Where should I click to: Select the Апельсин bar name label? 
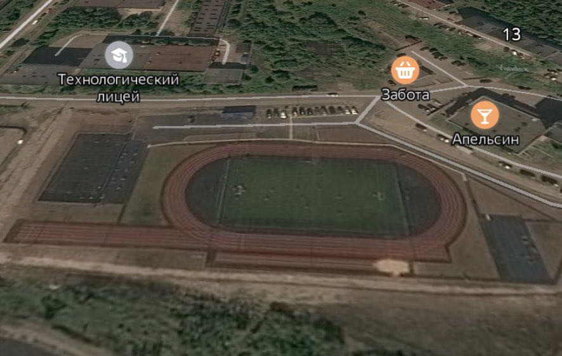tap(485, 139)
